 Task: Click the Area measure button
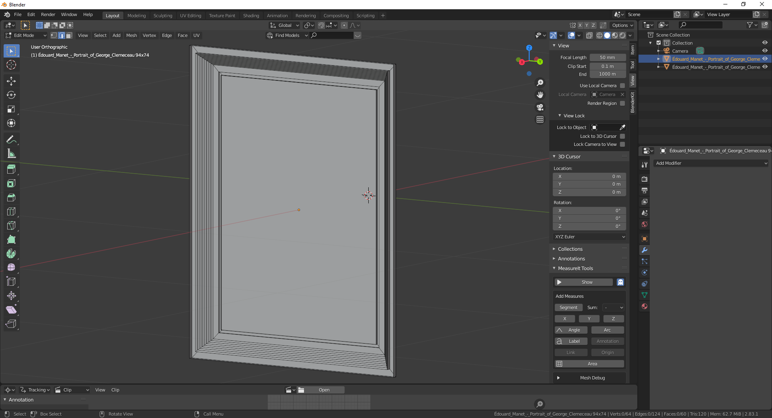coord(589,364)
